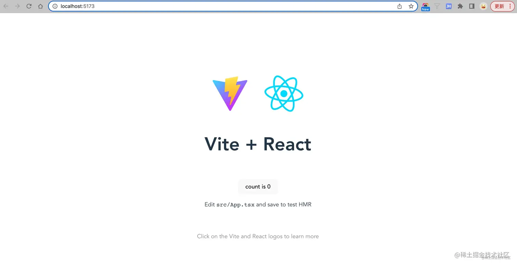517x266 pixels.
Task: Click the red 更新 update button
Action: (502, 6)
